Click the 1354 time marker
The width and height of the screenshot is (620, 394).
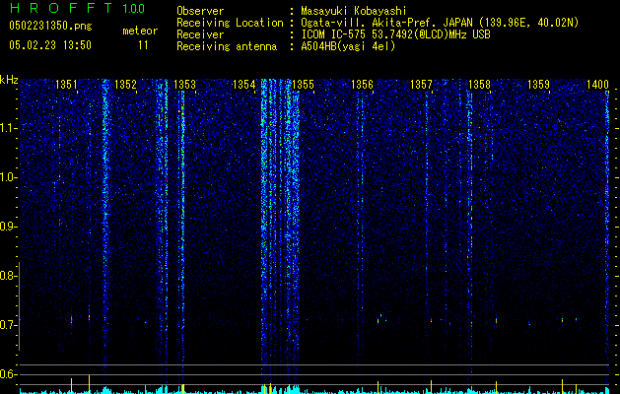[244, 85]
